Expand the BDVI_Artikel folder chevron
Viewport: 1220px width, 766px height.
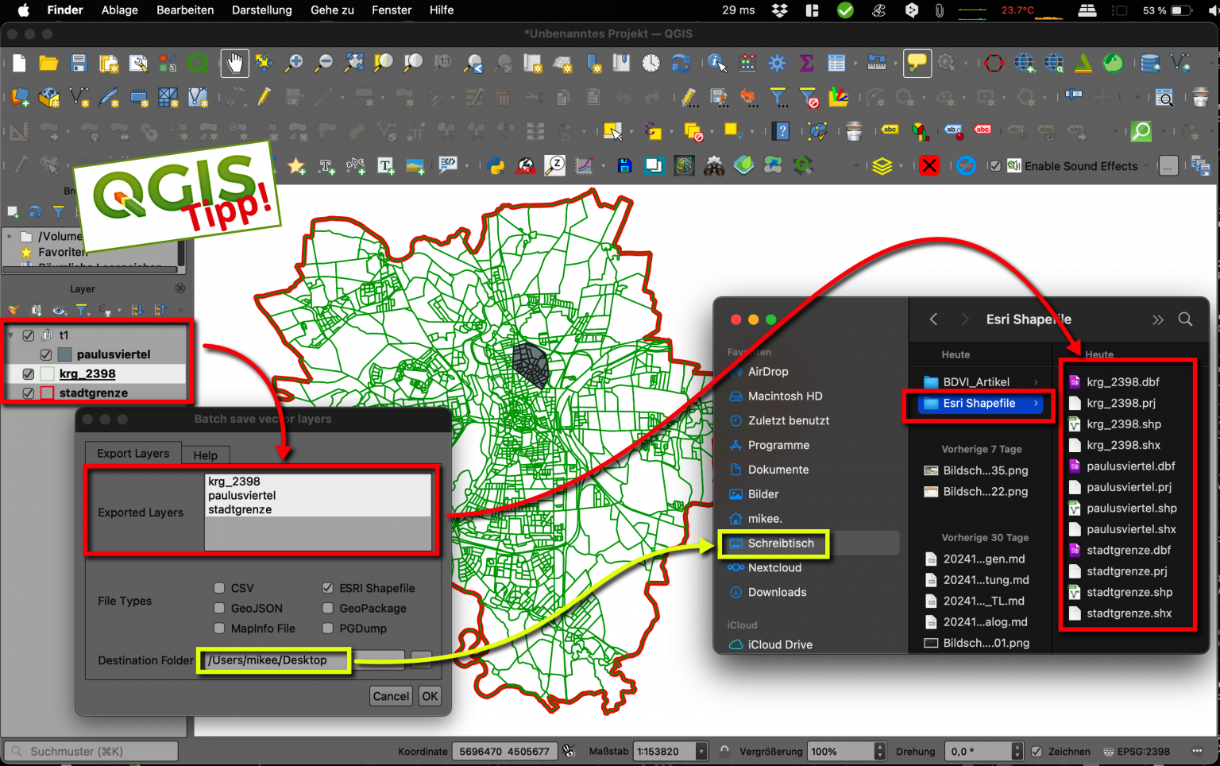click(x=1037, y=381)
